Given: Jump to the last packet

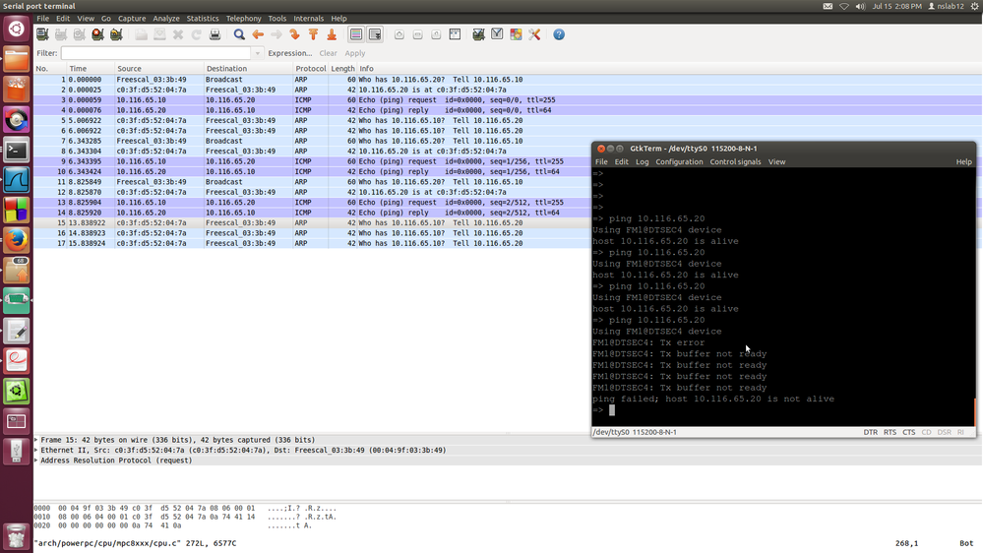Looking at the screenshot, I should pyautogui.click(x=332, y=34).
